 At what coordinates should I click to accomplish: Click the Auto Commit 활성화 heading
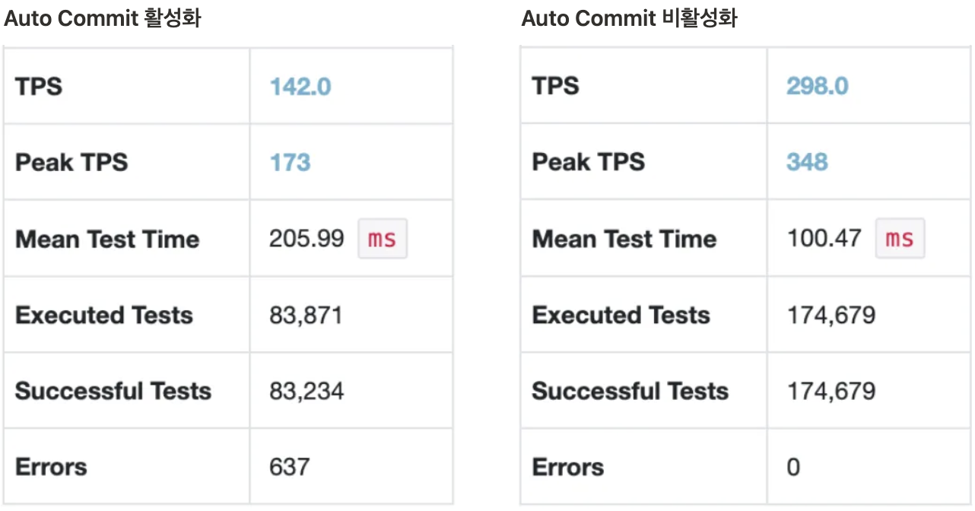tap(103, 18)
